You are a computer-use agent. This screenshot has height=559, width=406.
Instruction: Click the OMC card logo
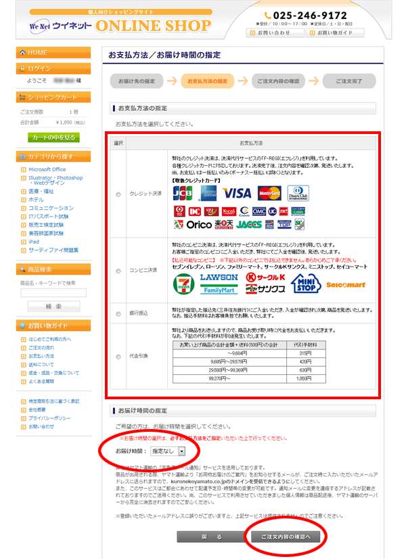[259, 211]
